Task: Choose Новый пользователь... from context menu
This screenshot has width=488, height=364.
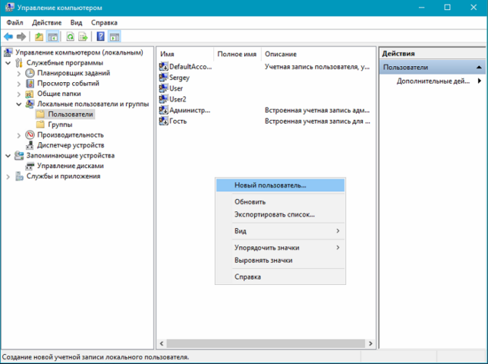Action: (x=280, y=185)
